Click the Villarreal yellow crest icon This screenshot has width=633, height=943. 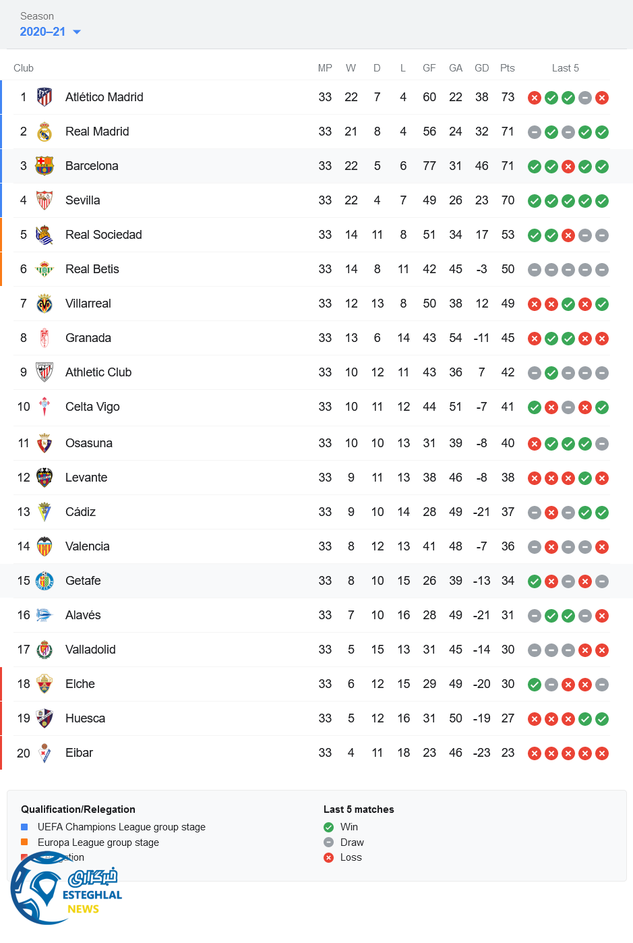coord(44,304)
